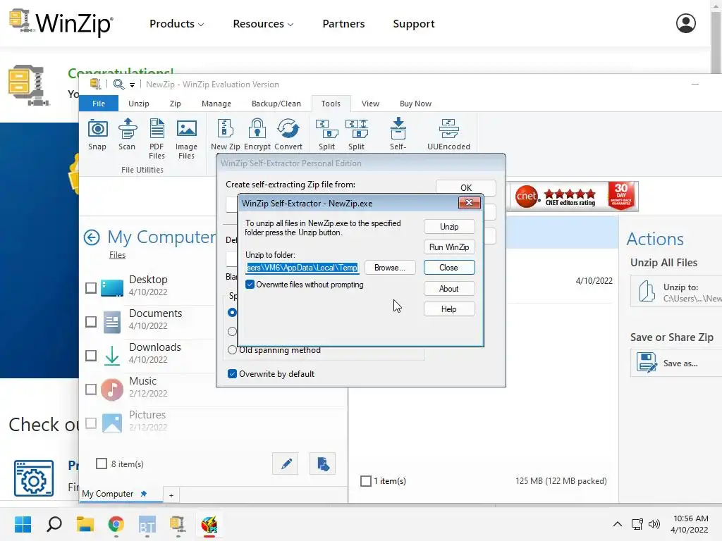
Task: Check the Documents folder checkbox
Action: tap(91, 321)
